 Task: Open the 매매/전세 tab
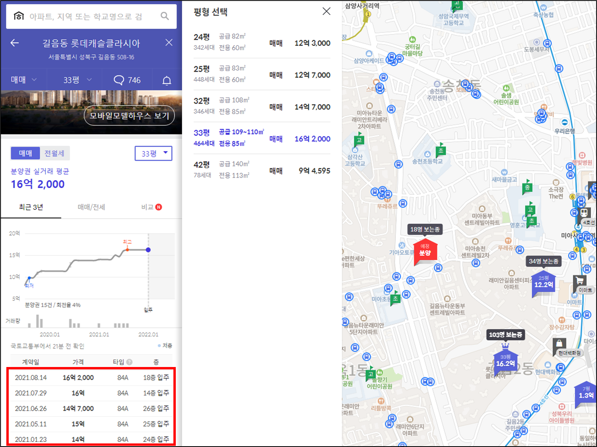pyautogui.click(x=91, y=207)
